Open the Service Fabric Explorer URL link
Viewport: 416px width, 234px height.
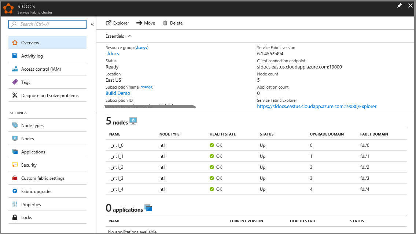coord(316,106)
